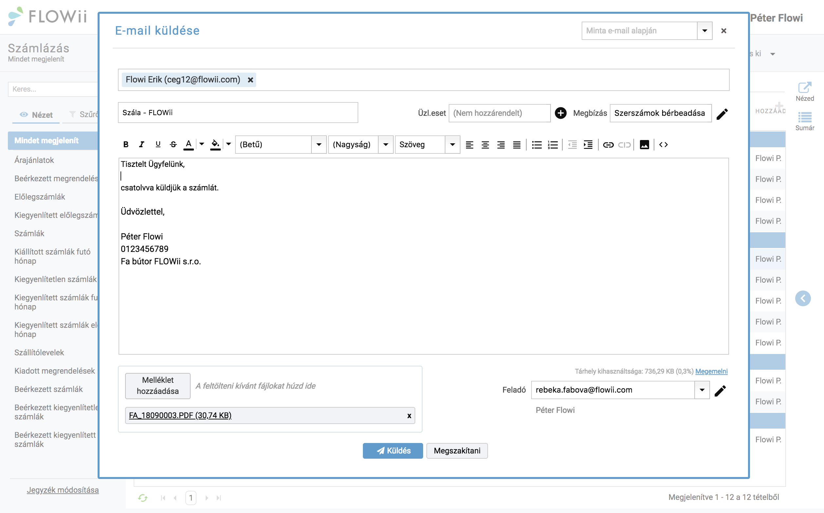Insert a bulleted list
The width and height of the screenshot is (824, 513).
coord(537,145)
